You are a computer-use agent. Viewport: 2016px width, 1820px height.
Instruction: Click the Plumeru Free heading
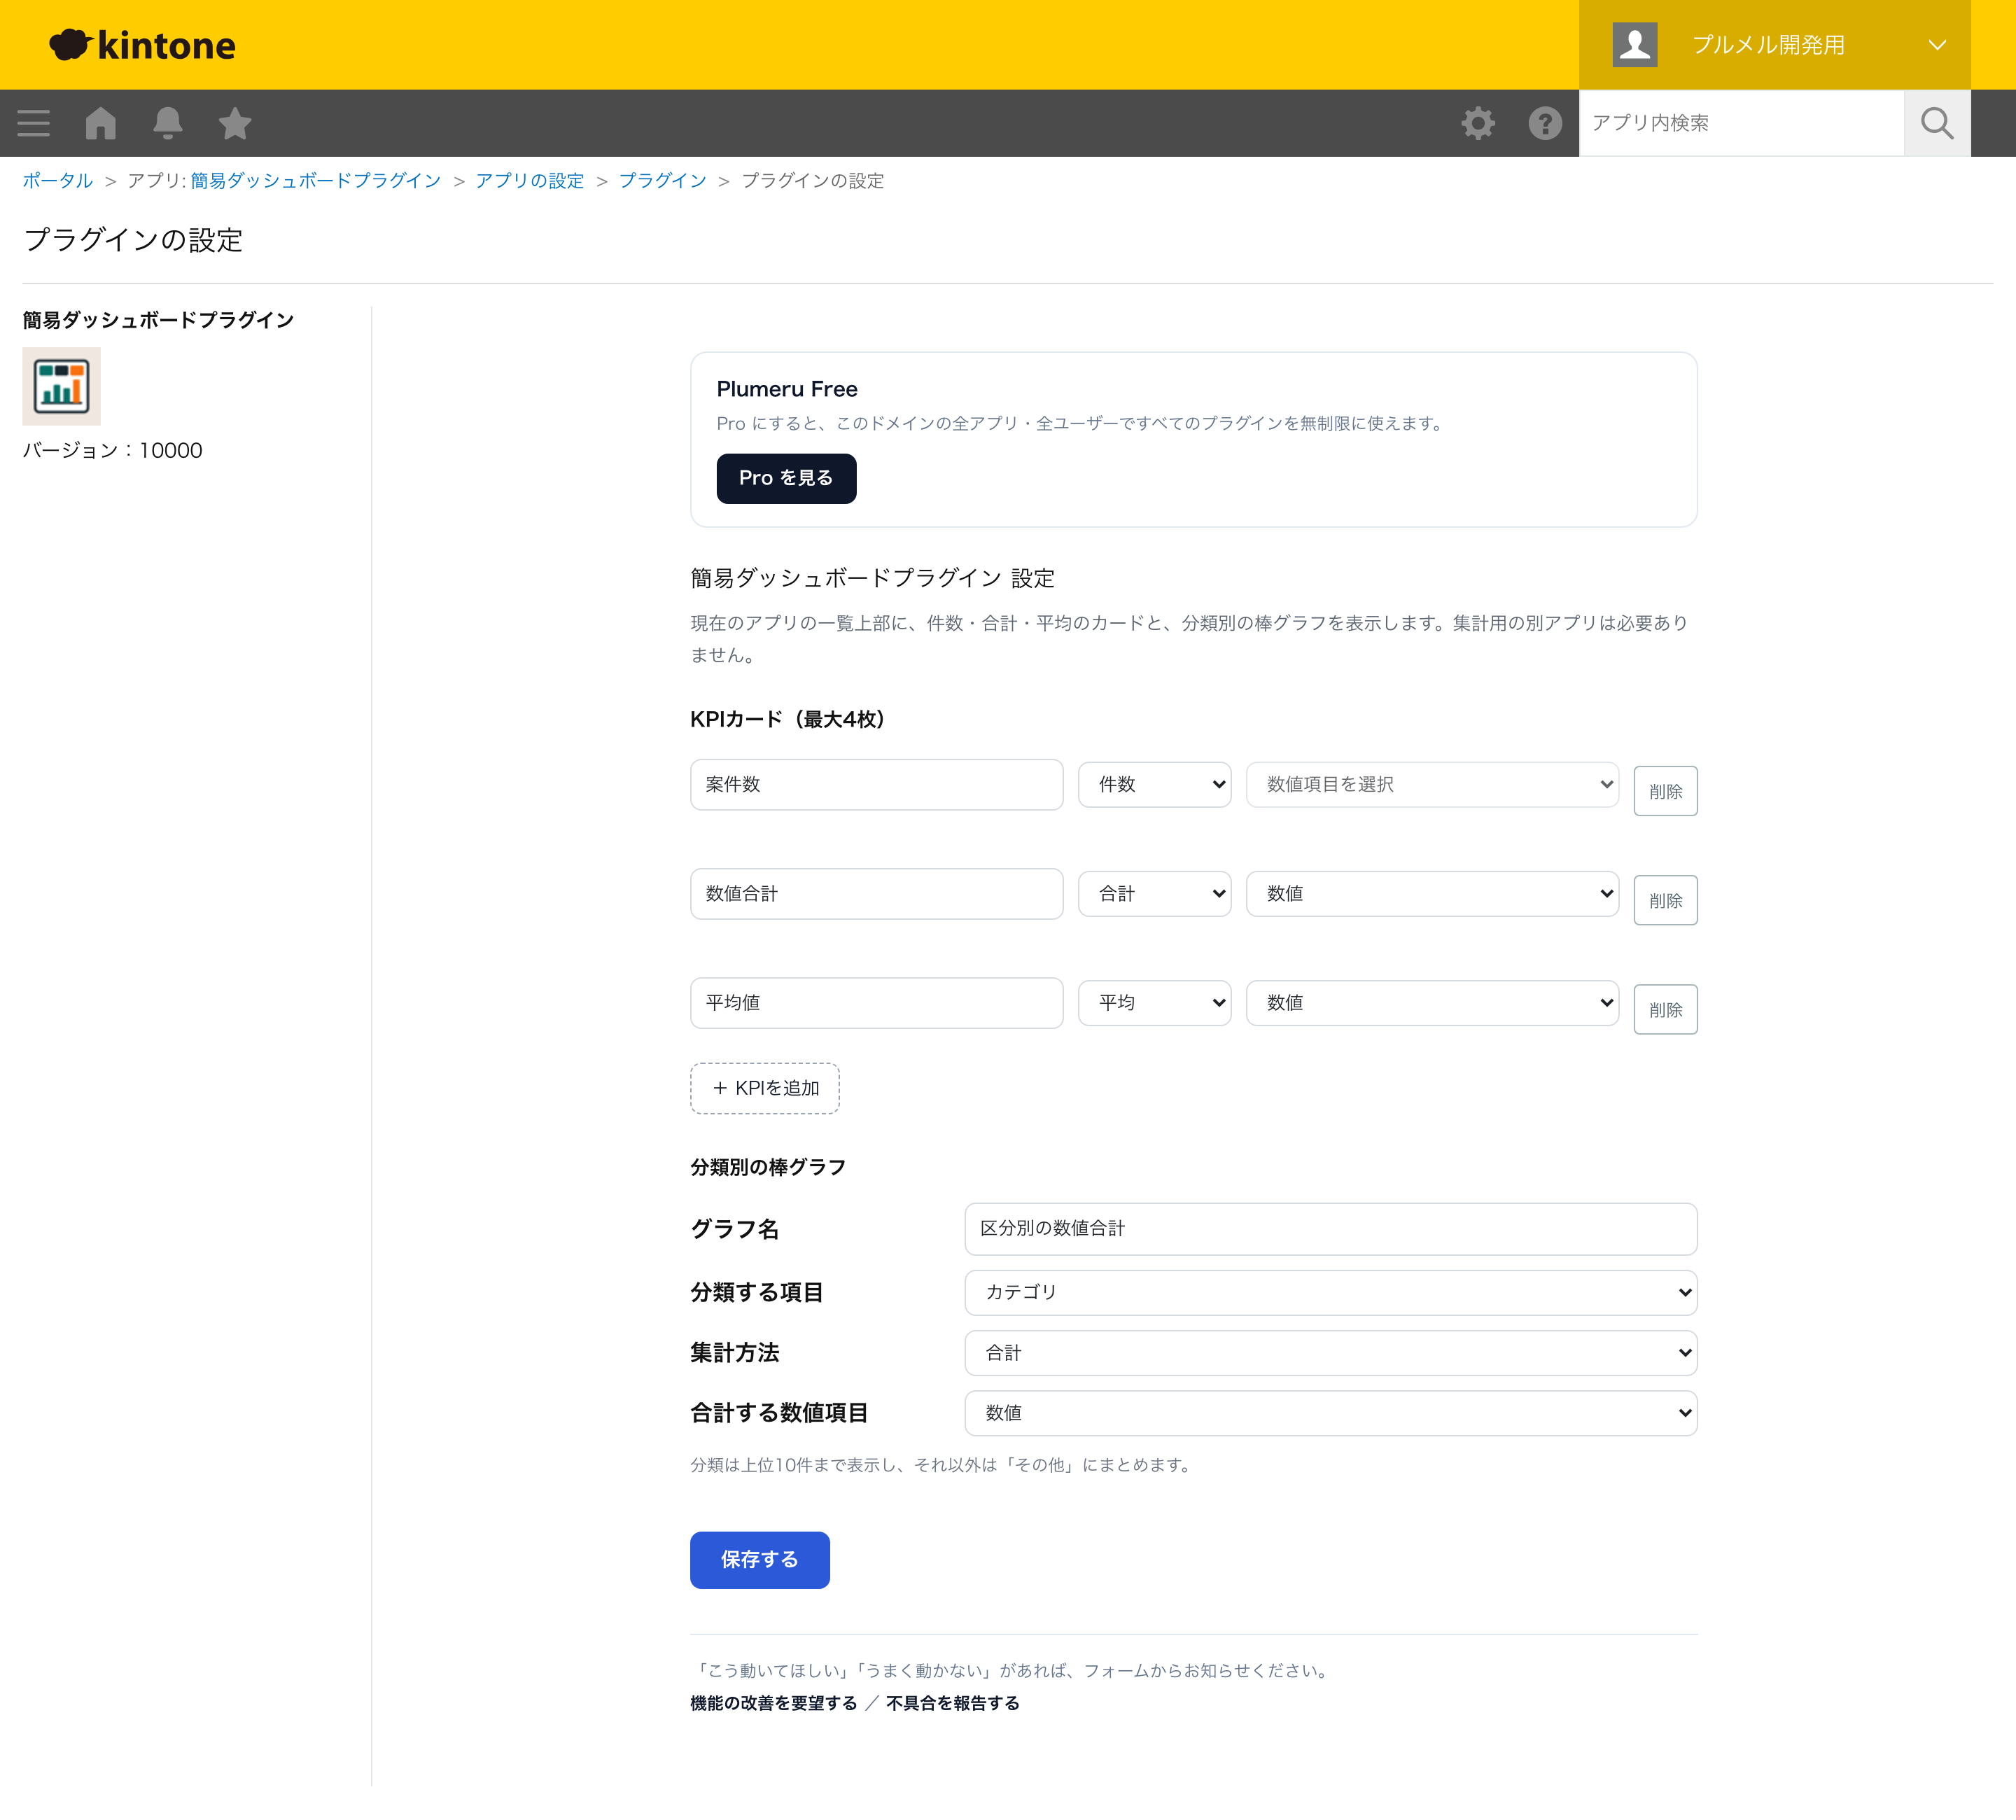(x=787, y=389)
